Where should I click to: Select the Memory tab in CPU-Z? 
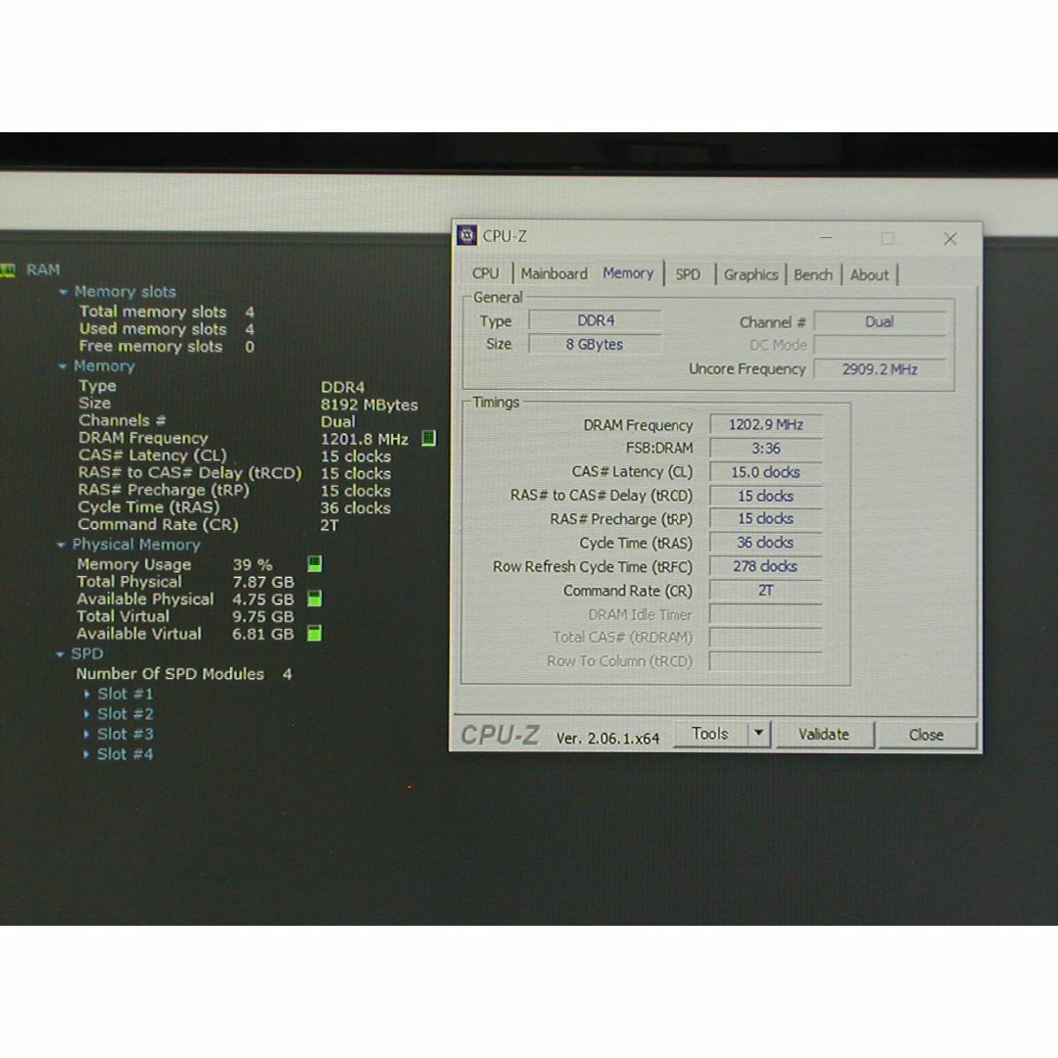pos(628,273)
